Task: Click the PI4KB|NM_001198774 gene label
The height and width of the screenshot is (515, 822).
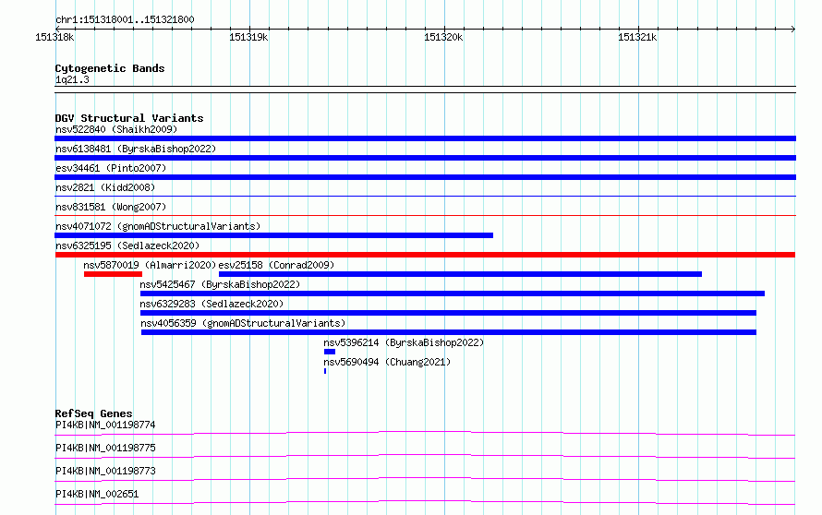Action: tap(105, 425)
